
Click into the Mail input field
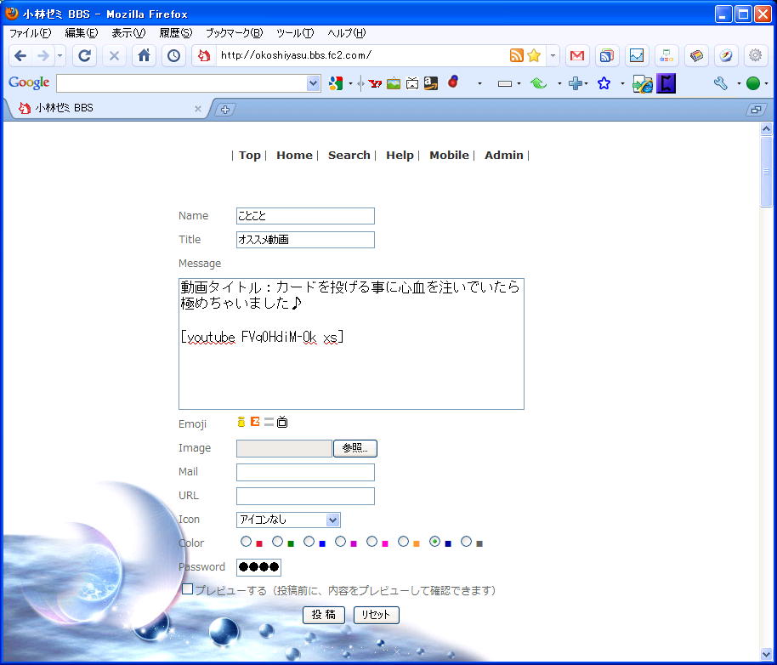[x=305, y=473]
